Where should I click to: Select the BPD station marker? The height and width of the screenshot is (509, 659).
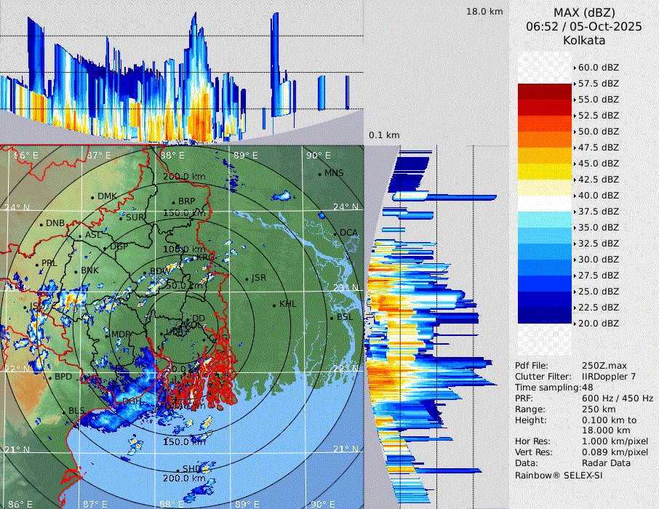click(x=49, y=378)
